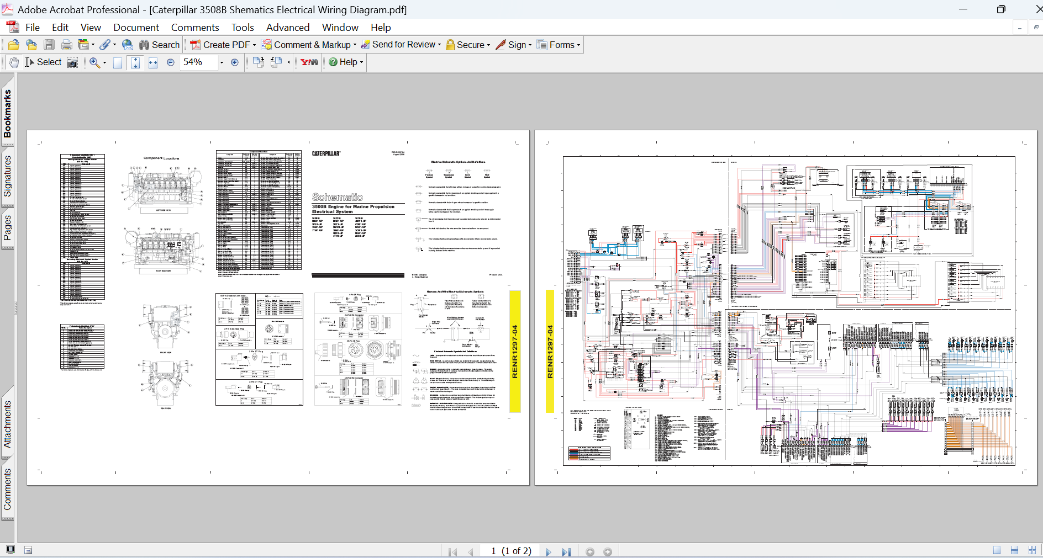Open the Comment & Markup dropdown
The height and width of the screenshot is (558, 1043).
pos(309,45)
